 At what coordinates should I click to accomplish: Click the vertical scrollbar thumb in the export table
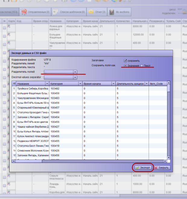[169, 88]
